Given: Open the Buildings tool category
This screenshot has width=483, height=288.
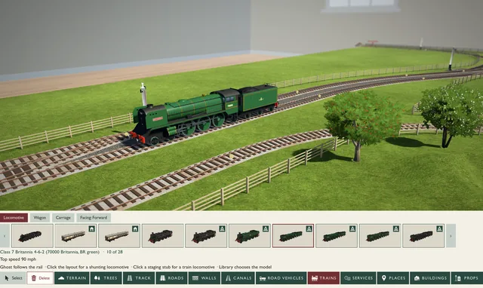Looking at the screenshot, I should click(x=429, y=278).
